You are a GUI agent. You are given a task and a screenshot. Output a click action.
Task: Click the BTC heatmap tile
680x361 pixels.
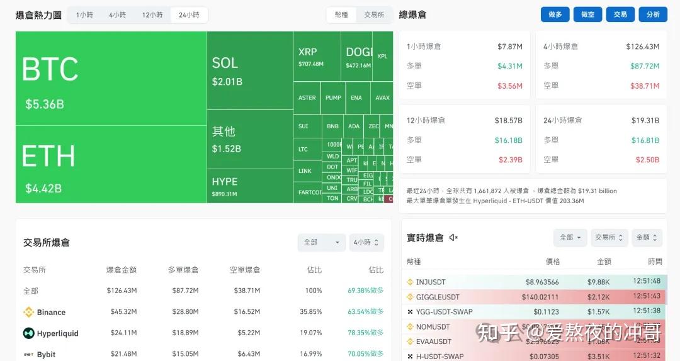point(111,79)
